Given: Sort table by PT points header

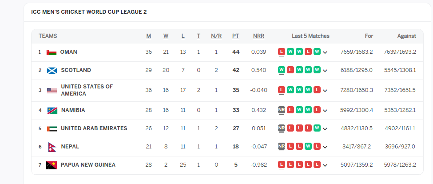Looking at the screenshot, I should [236, 36].
